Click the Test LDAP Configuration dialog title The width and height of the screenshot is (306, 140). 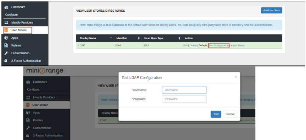coord(141,78)
